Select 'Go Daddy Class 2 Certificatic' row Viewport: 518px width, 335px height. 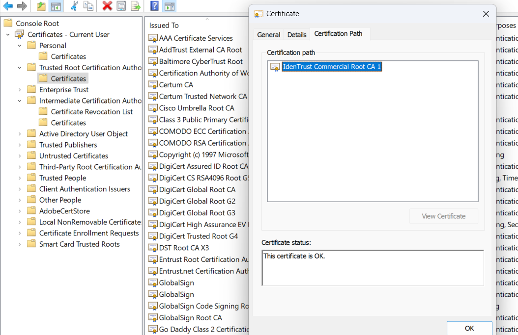[203, 329]
